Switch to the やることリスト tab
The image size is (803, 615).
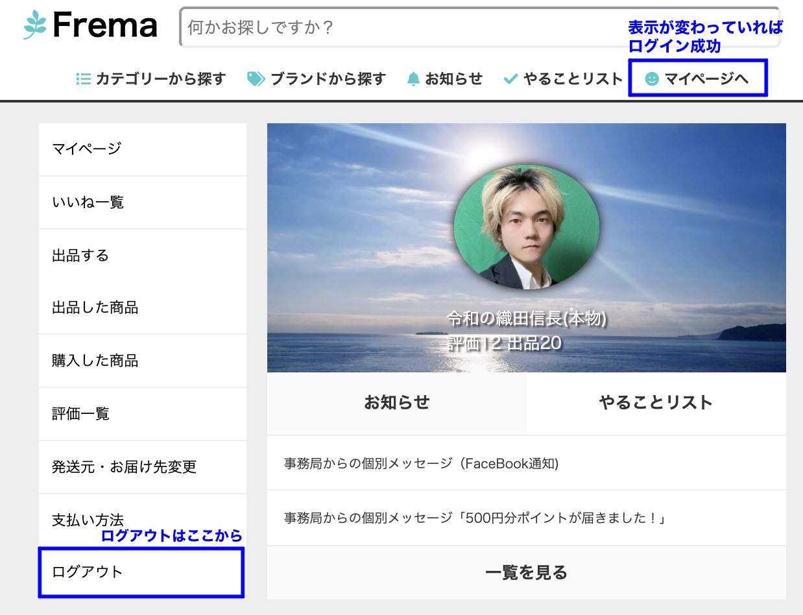point(655,402)
